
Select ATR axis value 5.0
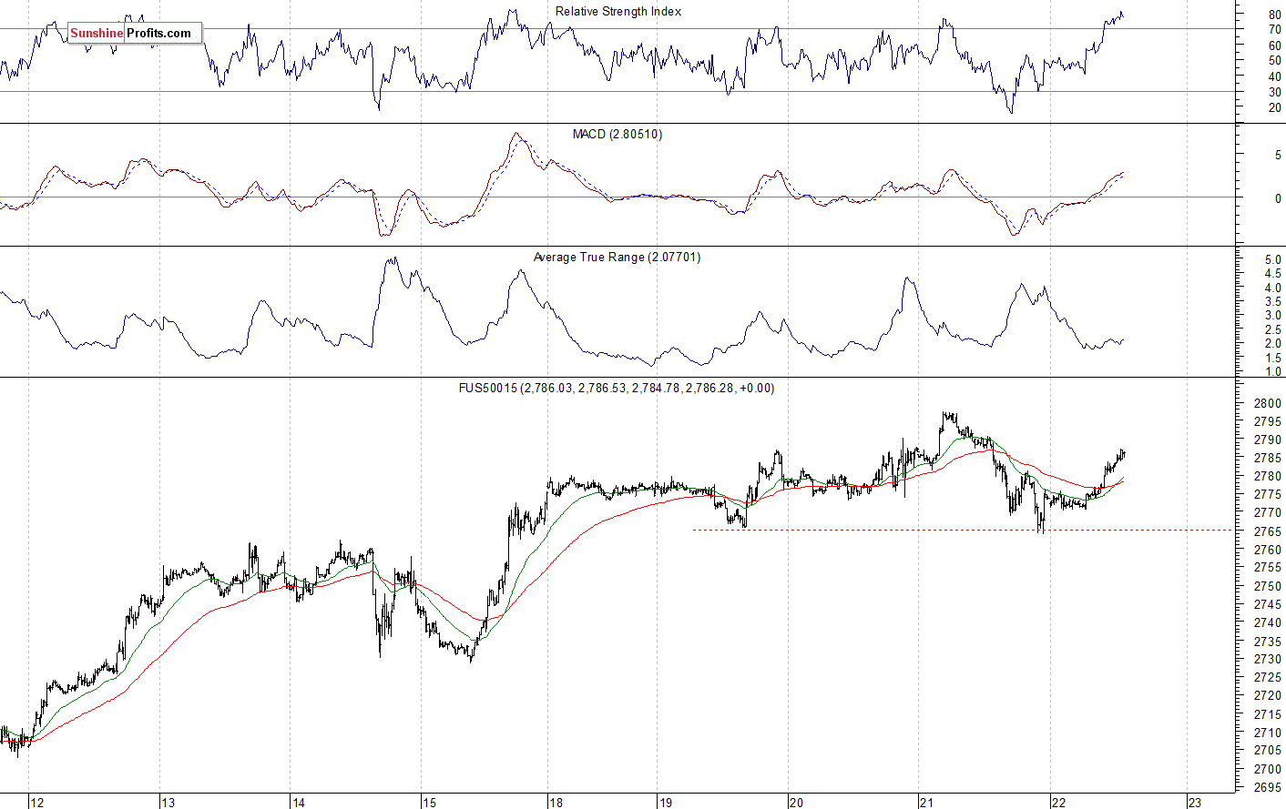click(x=1272, y=260)
